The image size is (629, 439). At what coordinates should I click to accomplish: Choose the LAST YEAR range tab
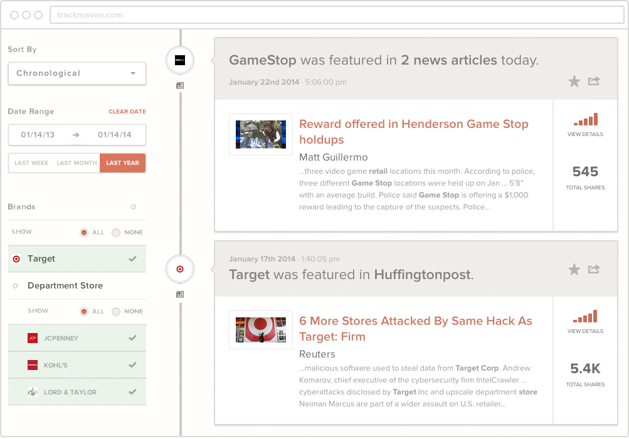tap(123, 163)
